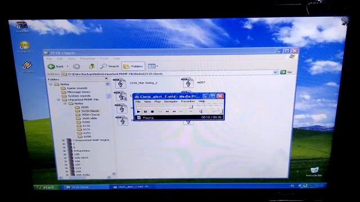Click the fast-forward button in Media Player
This screenshot has width=360, height=202.
coord(174,112)
